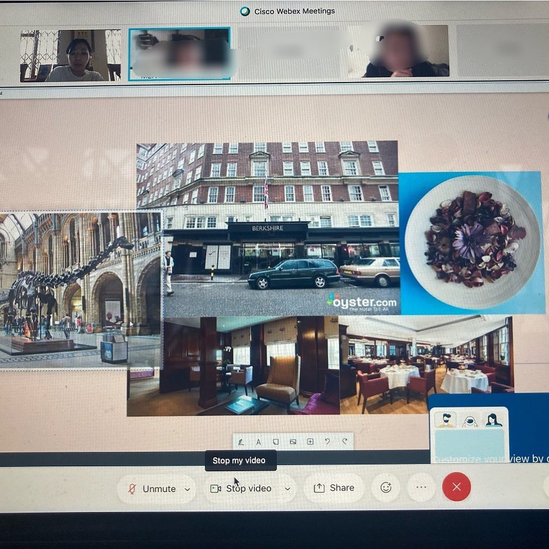Screen dimensions: 549x549
Task: Toggle camera with the Stop video button
Action: 241,489
